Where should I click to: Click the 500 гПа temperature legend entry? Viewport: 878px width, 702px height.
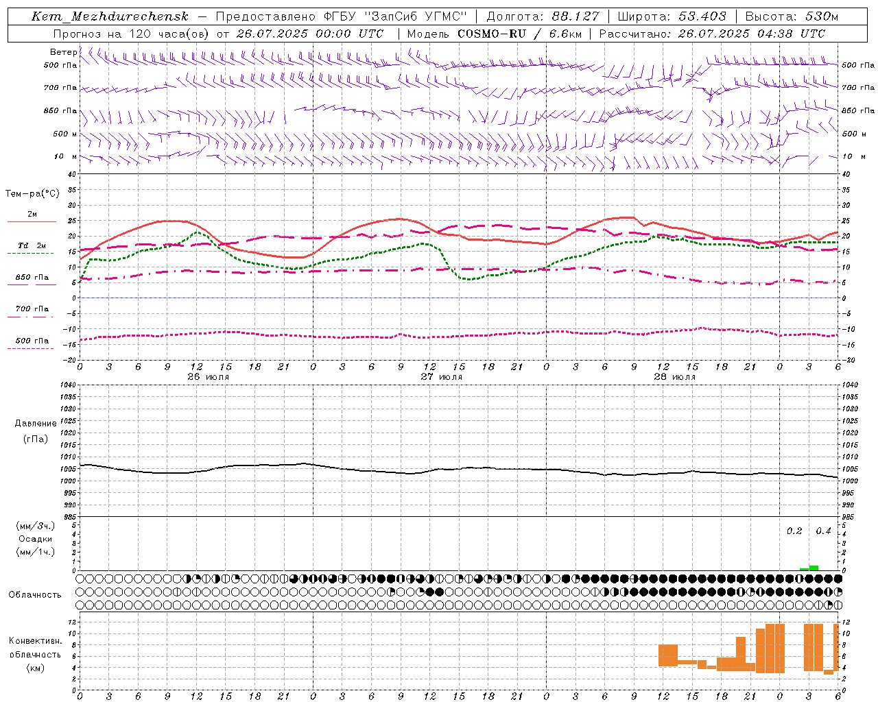[x=32, y=341]
